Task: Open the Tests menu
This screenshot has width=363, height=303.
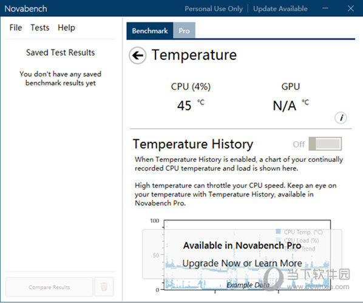Action: click(40, 28)
